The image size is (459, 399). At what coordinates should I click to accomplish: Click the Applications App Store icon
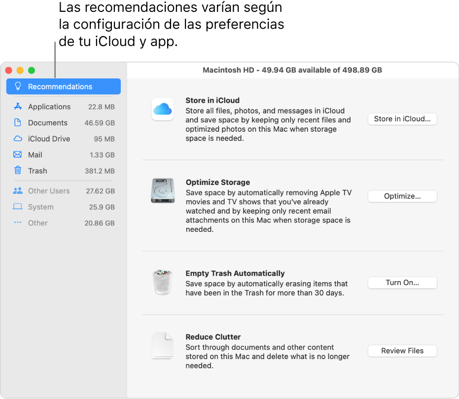point(18,107)
